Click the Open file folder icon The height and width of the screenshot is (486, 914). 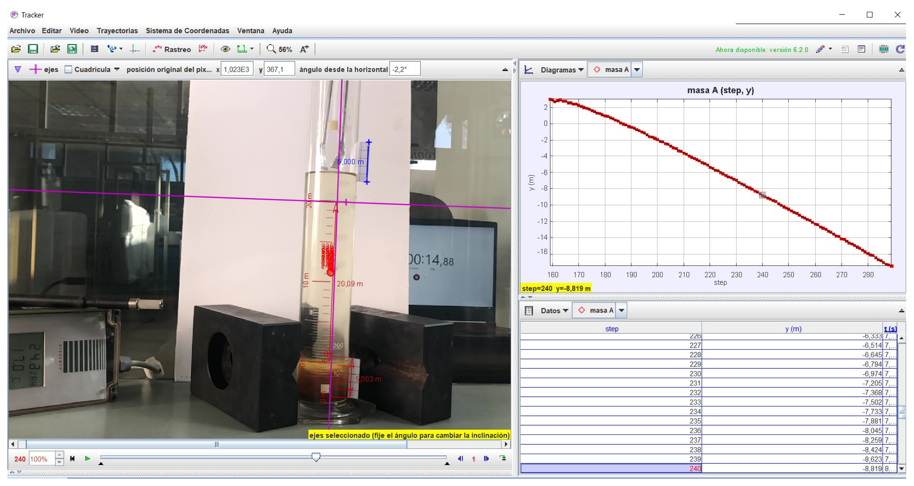16,49
